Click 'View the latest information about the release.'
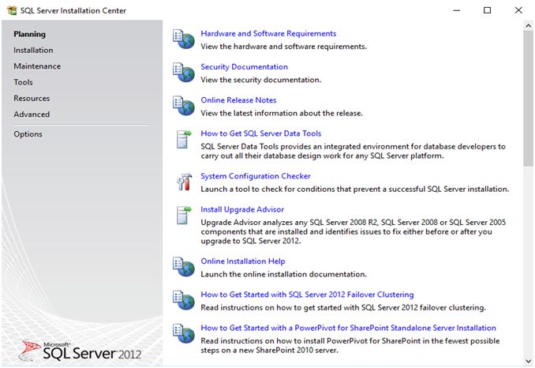The image size is (535, 368). [282, 113]
